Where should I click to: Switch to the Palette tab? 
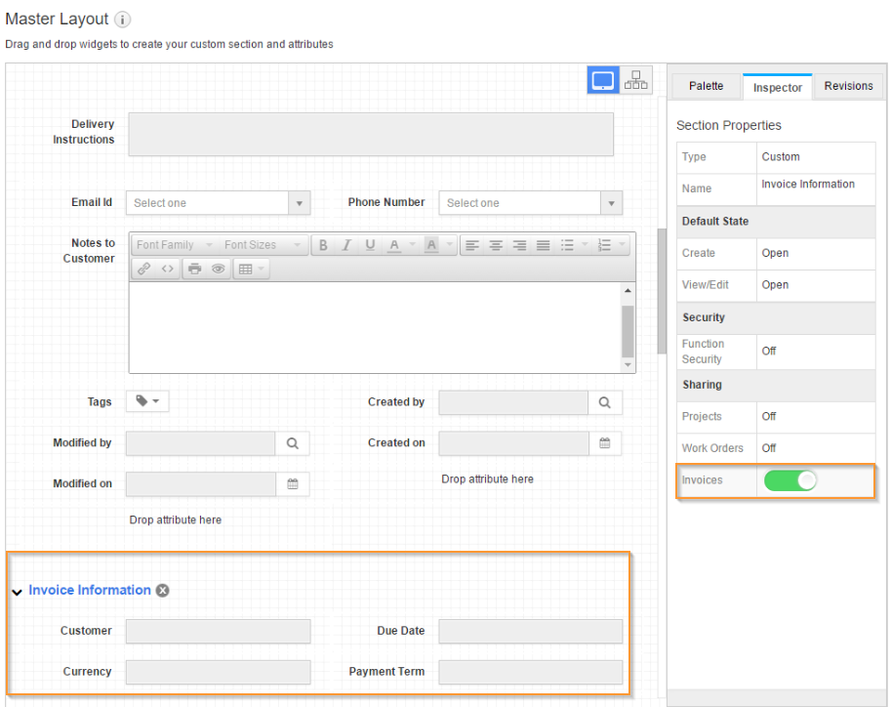pos(706,86)
